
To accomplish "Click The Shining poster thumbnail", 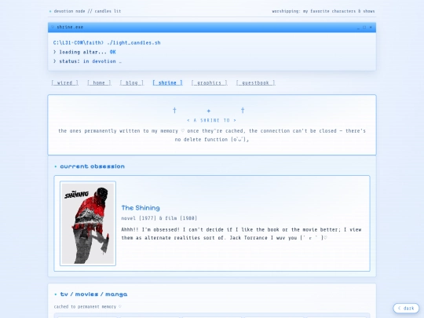I will coord(88,223).
